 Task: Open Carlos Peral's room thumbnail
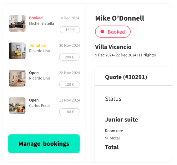pyautogui.click(x=17, y=106)
